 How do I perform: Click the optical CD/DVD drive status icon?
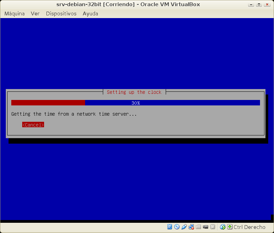pyautogui.click(x=177, y=227)
